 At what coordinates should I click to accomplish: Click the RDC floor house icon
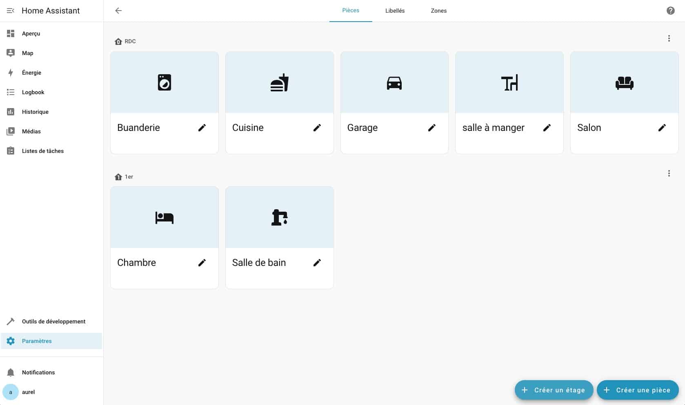(118, 41)
